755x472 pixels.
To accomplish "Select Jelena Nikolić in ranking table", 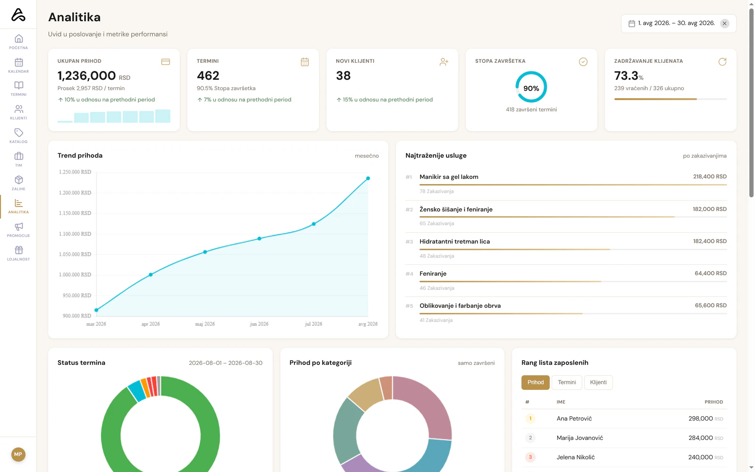I will click(624, 457).
